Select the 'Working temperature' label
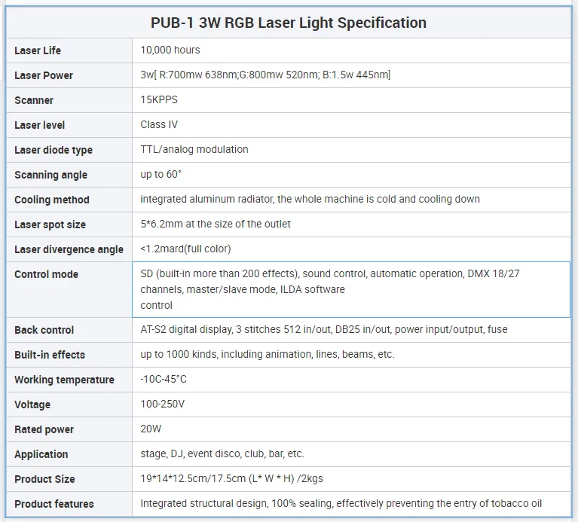This screenshot has height=522, width=578. [x=65, y=380]
